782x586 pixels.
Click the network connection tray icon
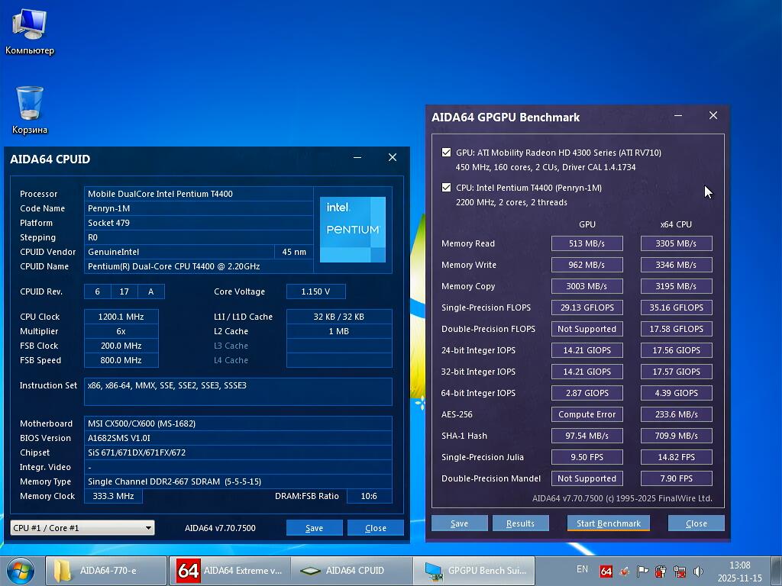point(679,571)
